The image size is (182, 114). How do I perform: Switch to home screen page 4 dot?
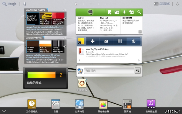98,4
